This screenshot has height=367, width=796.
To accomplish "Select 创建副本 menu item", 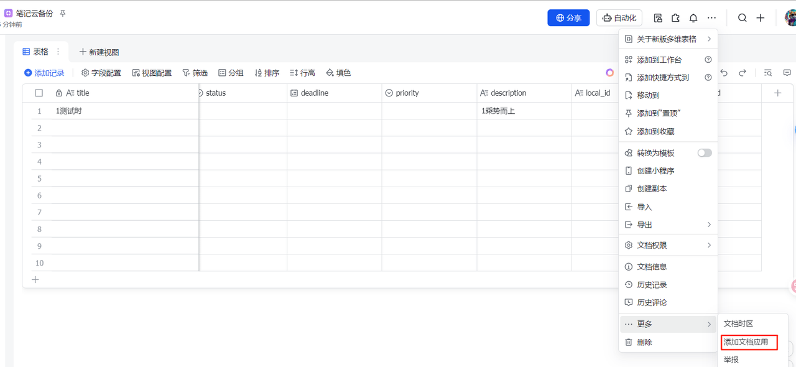I will click(669, 188).
